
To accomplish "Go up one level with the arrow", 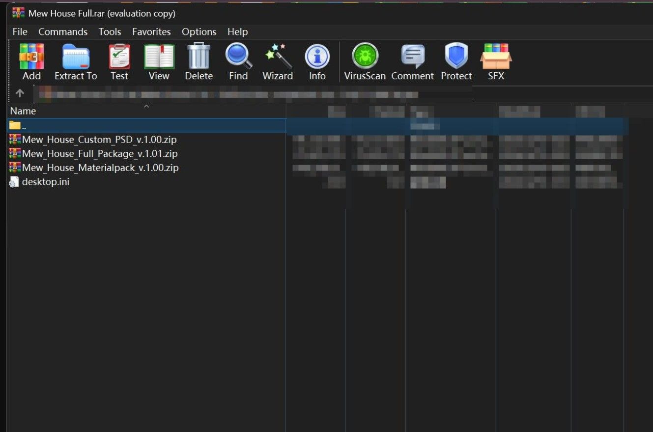I will [20, 93].
